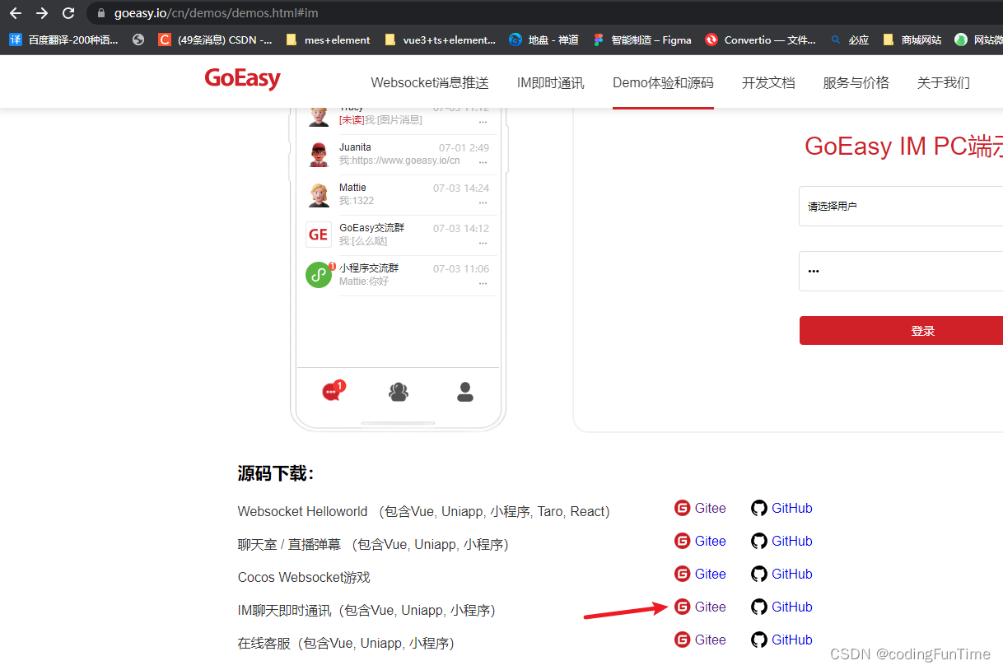1003x670 pixels.
Task: Open the 服务与价格 menu item
Action: [856, 82]
